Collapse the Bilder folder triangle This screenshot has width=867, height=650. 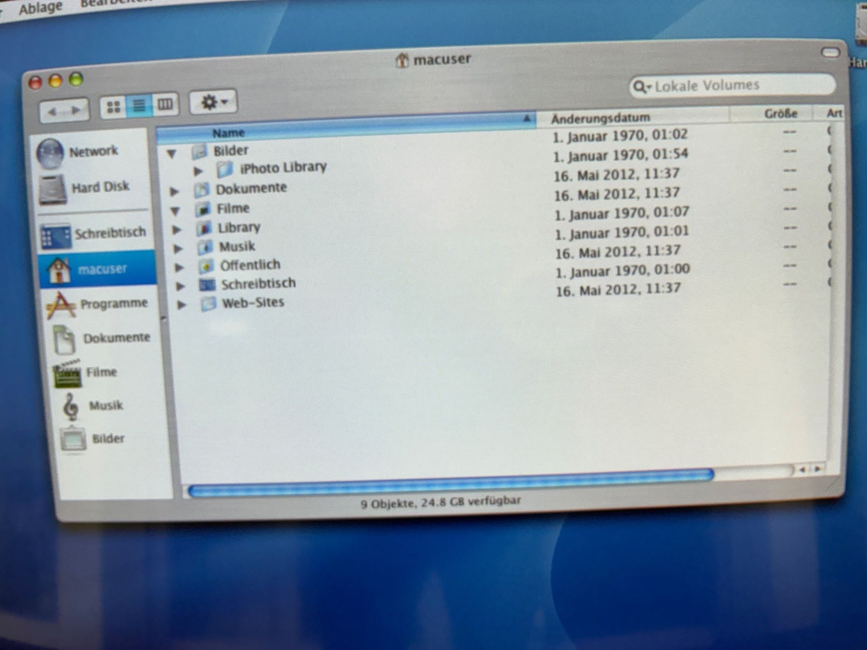tap(171, 155)
